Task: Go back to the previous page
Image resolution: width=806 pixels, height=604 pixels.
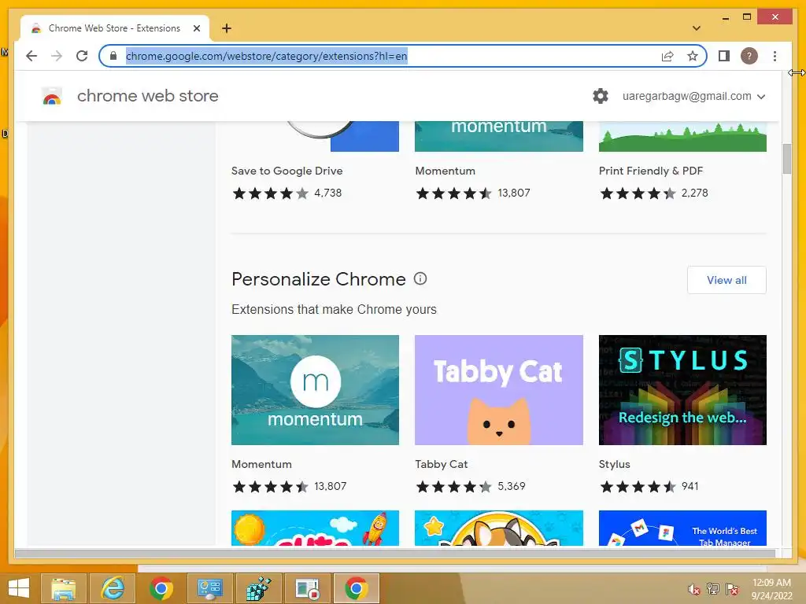Action: click(31, 56)
